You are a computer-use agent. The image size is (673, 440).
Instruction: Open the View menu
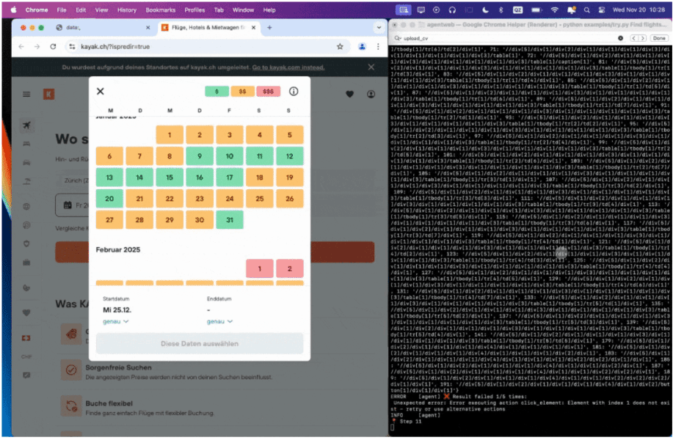pos(101,10)
